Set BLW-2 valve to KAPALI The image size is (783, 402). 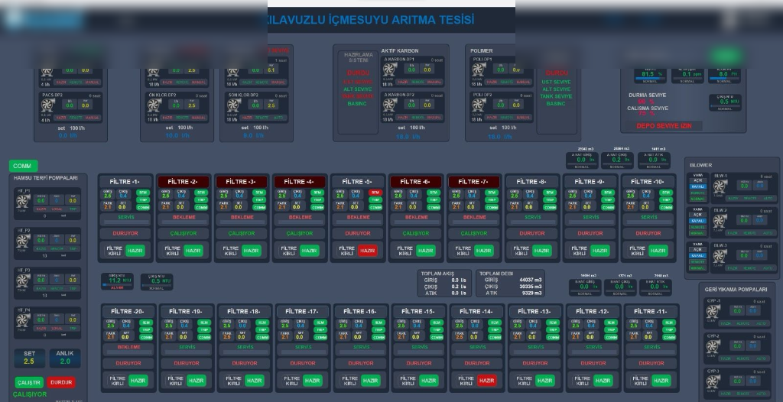697,221
